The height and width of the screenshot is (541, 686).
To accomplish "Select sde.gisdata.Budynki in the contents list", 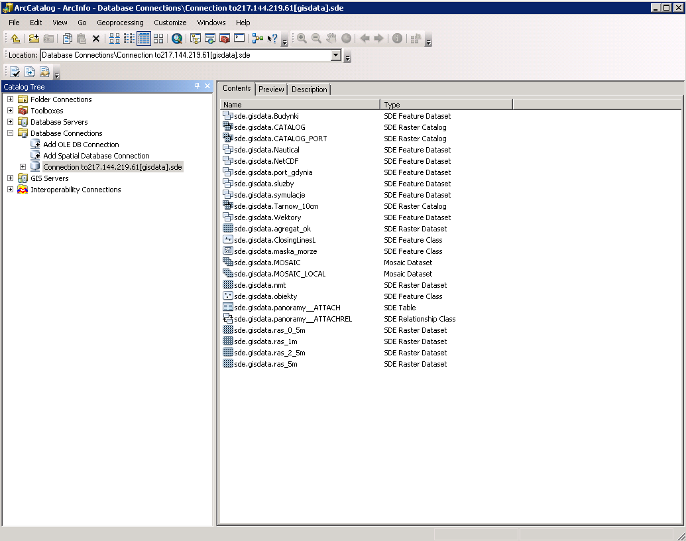I will coord(266,116).
